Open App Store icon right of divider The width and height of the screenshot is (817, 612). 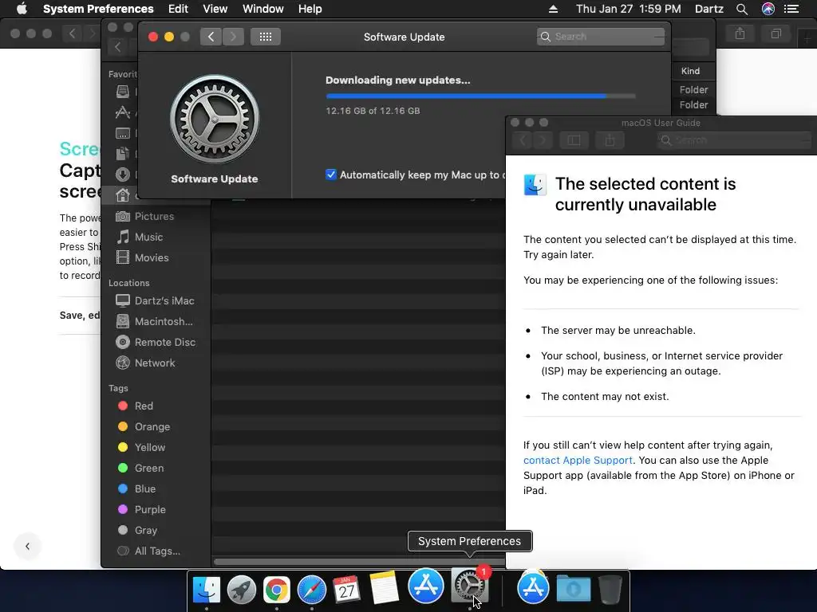click(533, 587)
